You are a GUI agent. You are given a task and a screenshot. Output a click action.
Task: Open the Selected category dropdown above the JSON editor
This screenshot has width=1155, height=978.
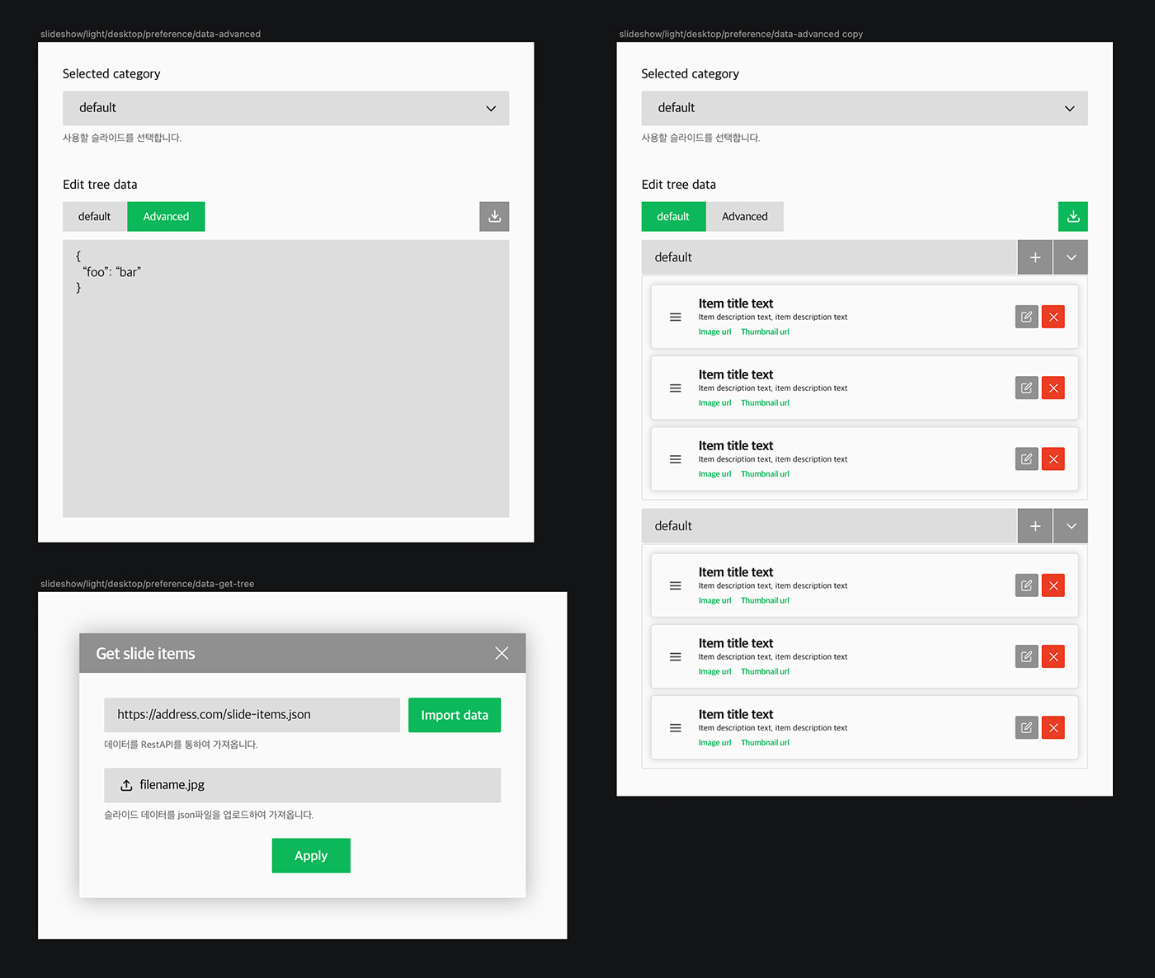tap(285, 108)
